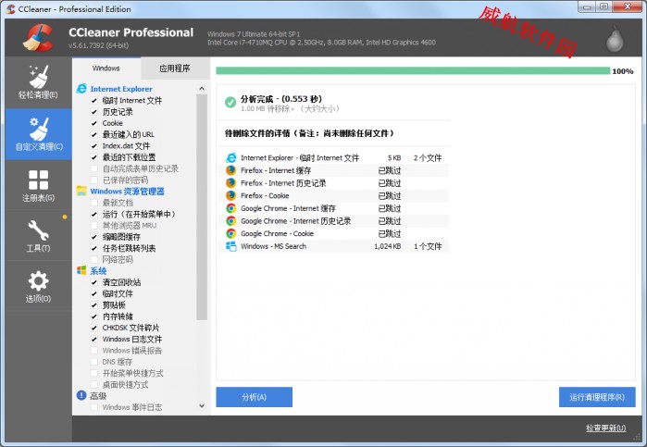
Task: Click scroll up arrow in options list
Action: coord(202,88)
